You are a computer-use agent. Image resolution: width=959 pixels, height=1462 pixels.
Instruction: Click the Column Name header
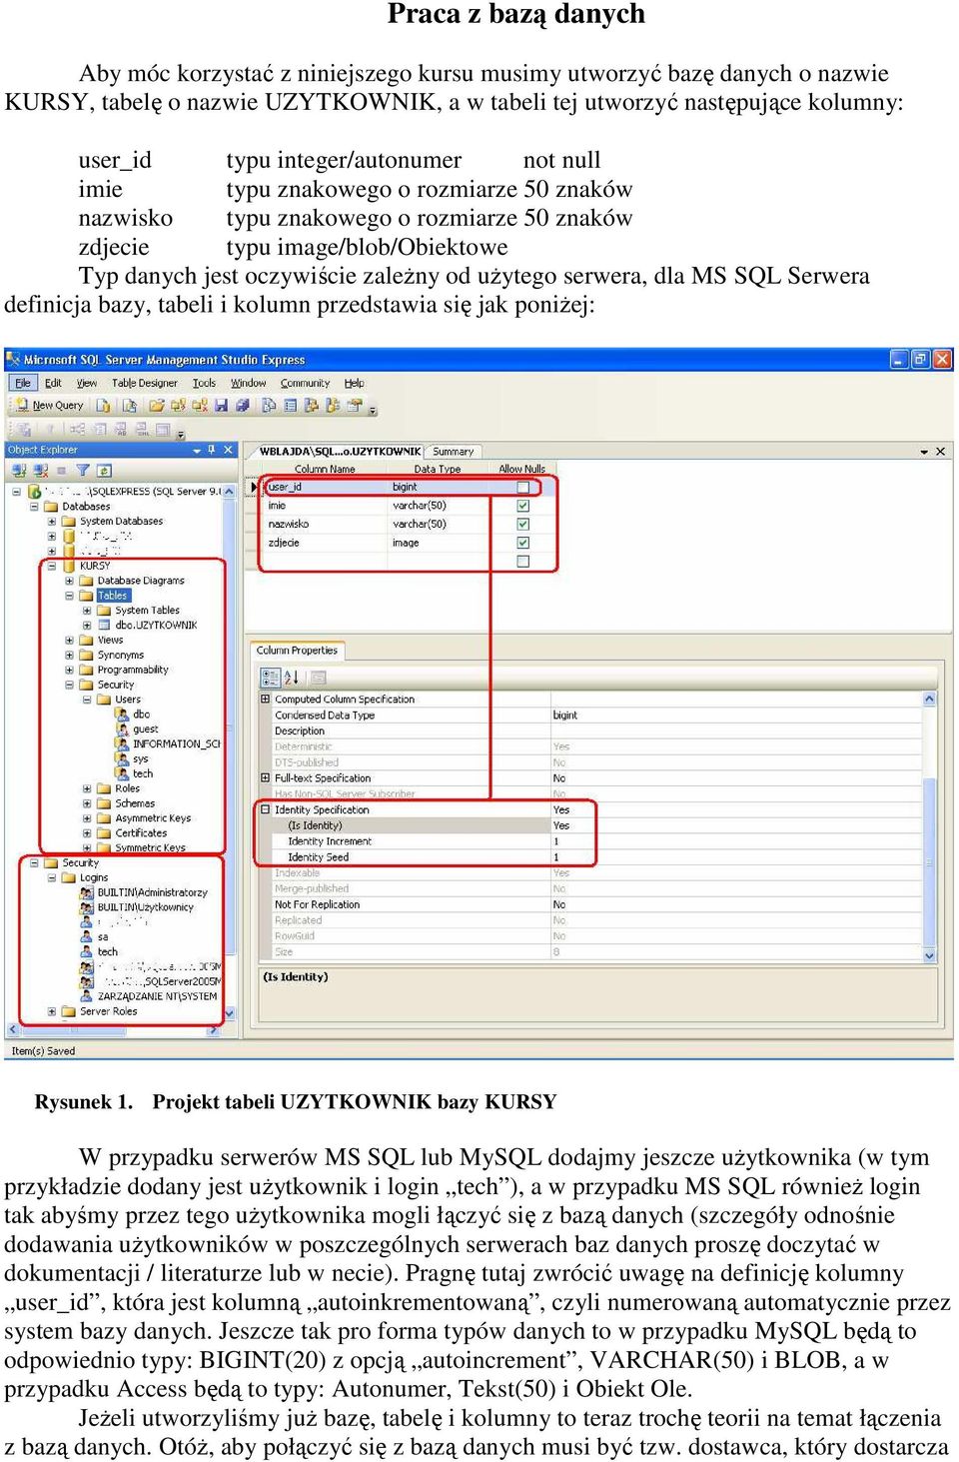325,469
